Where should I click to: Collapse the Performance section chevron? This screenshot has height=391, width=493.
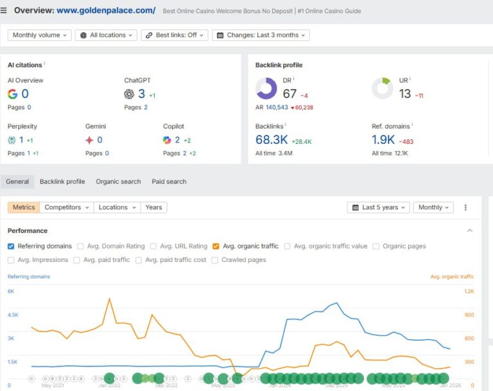tap(470, 230)
